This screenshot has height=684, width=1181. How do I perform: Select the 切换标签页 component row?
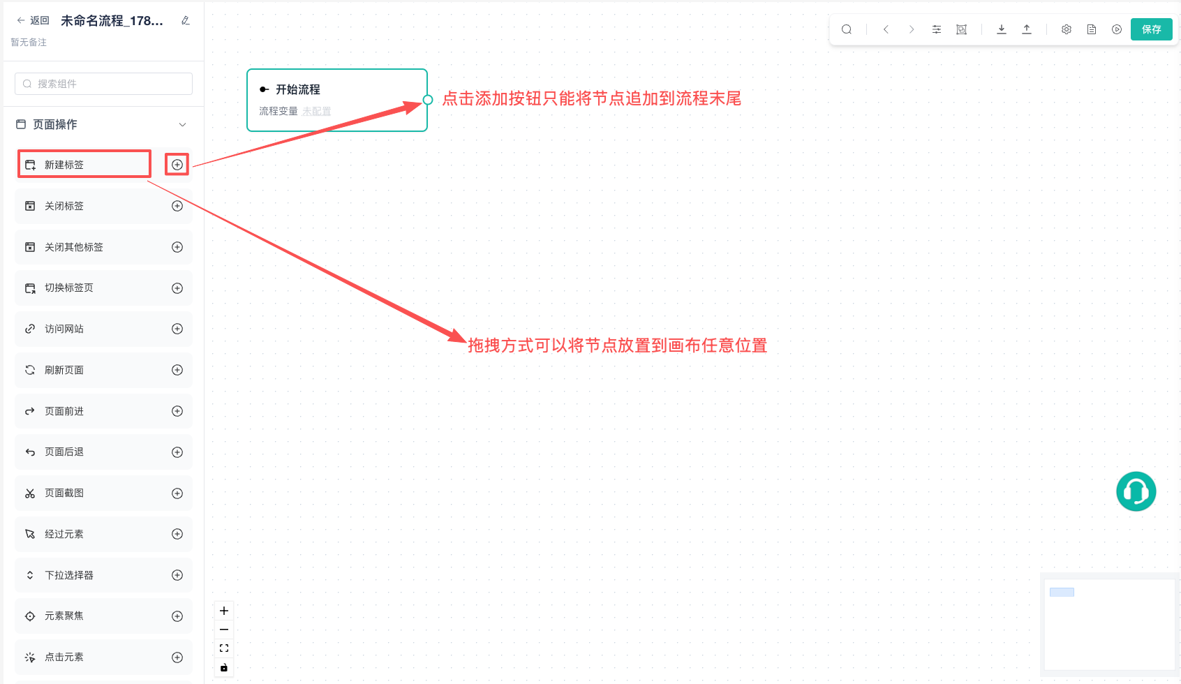[103, 288]
